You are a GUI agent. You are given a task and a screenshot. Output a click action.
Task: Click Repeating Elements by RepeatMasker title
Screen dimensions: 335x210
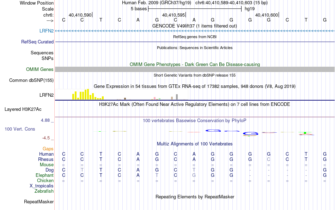tap(195, 197)
